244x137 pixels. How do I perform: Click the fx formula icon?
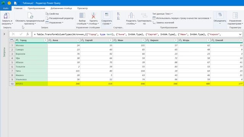pos(27,34)
